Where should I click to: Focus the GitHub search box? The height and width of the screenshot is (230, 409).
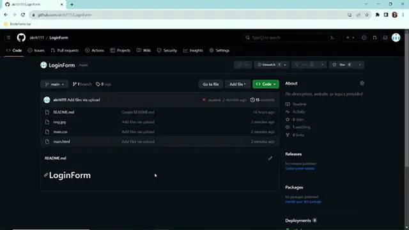286,38
